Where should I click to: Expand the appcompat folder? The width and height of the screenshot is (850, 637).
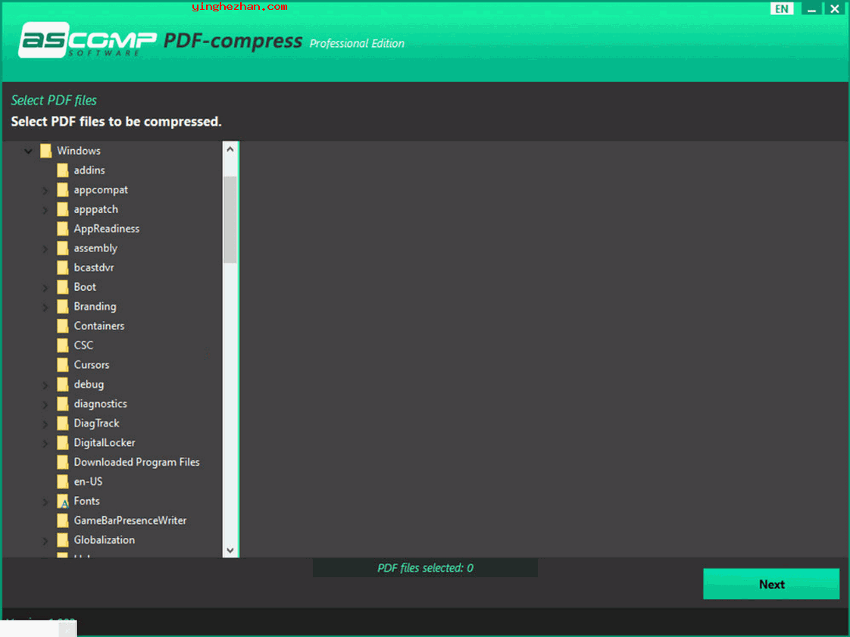(45, 190)
